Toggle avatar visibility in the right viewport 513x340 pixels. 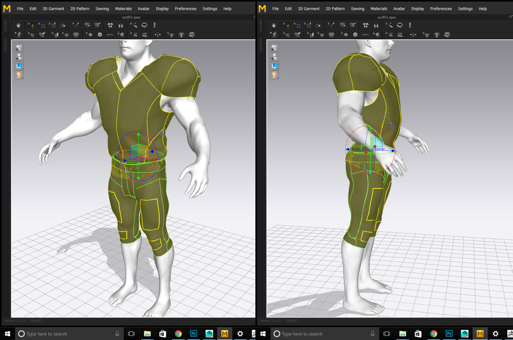click(x=275, y=57)
